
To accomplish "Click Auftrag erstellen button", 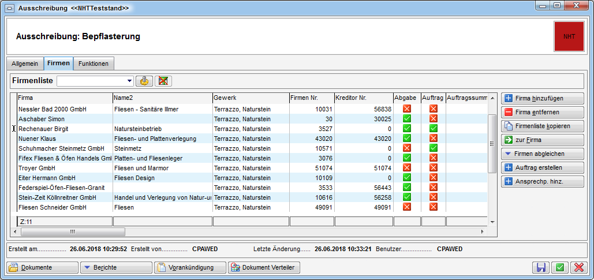I will click(542, 167).
